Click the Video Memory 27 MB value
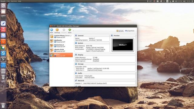The image size is (194, 109). 95,58
